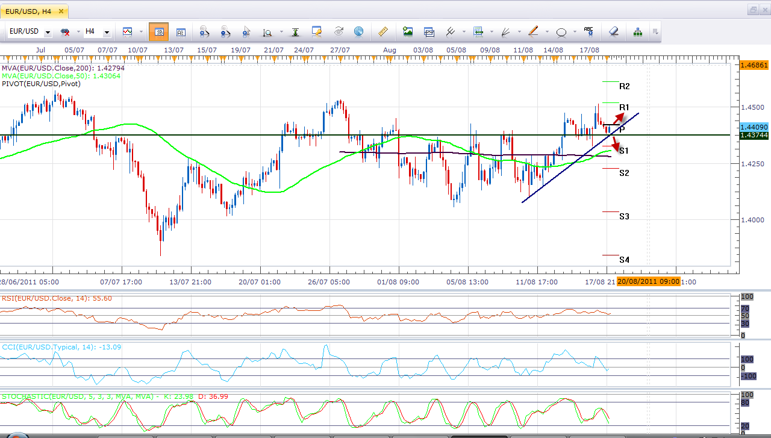Click the 27/07 date header label

click(x=340, y=49)
